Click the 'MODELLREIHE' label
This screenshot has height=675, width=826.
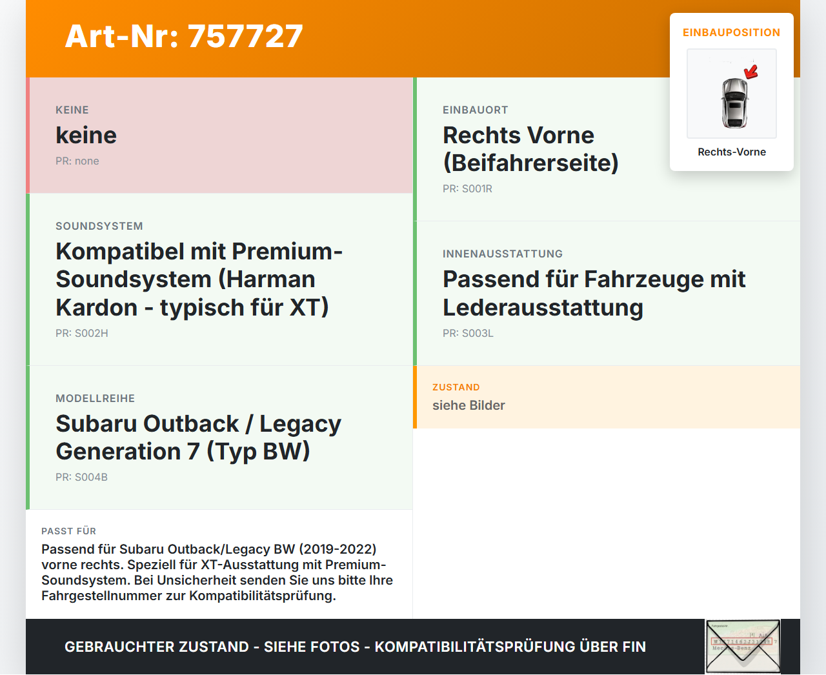(x=96, y=398)
